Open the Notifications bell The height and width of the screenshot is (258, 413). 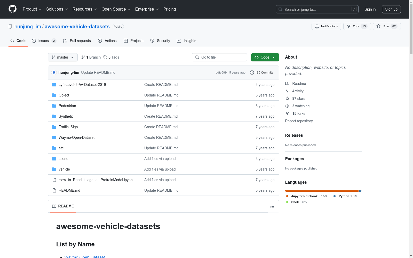pos(317,26)
